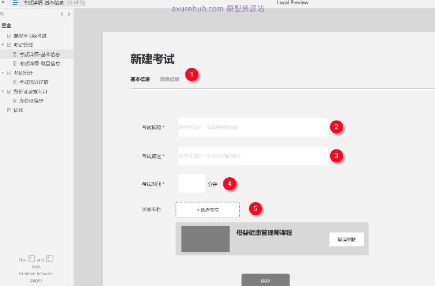Screen dimensions: 435x286
Task: Select the 考试统计 page
Action: [23, 73]
